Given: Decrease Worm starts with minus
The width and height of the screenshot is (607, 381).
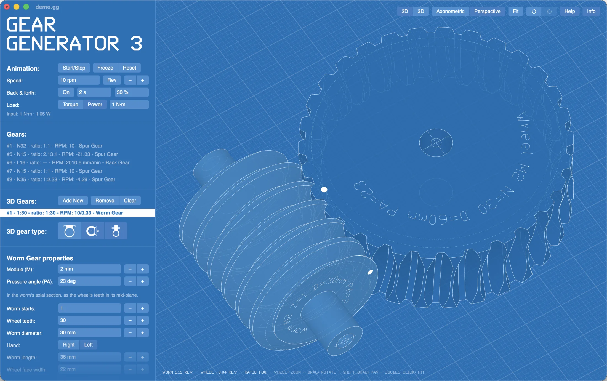Looking at the screenshot, I should [x=130, y=308].
